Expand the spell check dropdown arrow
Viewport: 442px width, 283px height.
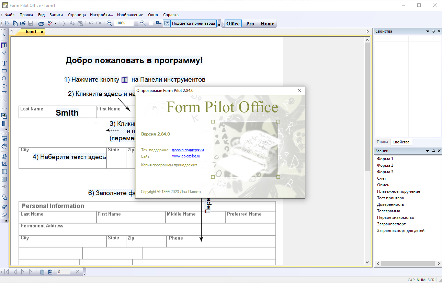click(x=56, y=23)
